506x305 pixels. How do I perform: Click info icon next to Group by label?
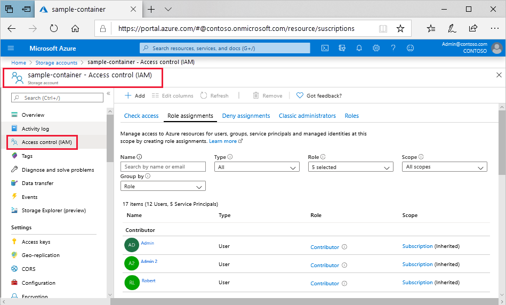[148, 176]
